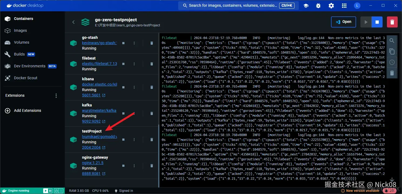The height and width of the screenshot is (194, 402).
Task: Search logs with the magnifier icon
Action: (x=392, y=41)
